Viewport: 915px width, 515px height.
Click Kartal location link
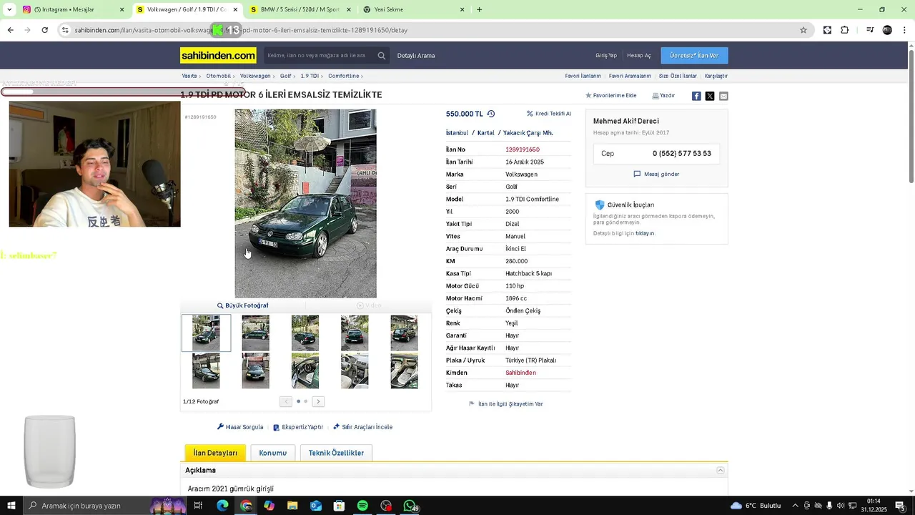tap(486, 133)
